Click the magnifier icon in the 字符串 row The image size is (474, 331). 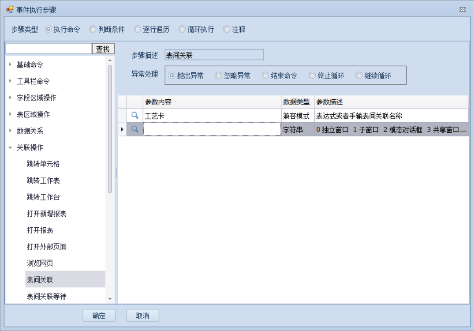(135, 130)
